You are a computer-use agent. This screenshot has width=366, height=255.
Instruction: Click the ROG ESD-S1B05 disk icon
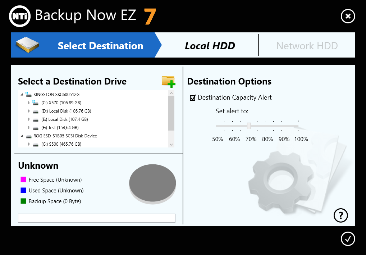(x=28, y=136)
